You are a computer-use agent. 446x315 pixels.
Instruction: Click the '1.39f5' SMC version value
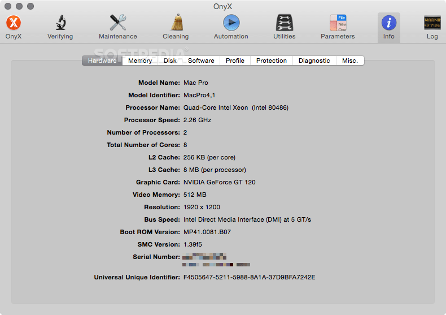coord(193,244)
